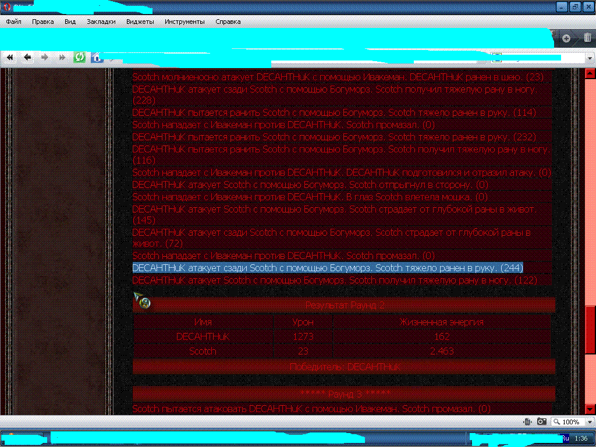Open the Инструменты menu

pyautogui.click(x=184, y=22)
